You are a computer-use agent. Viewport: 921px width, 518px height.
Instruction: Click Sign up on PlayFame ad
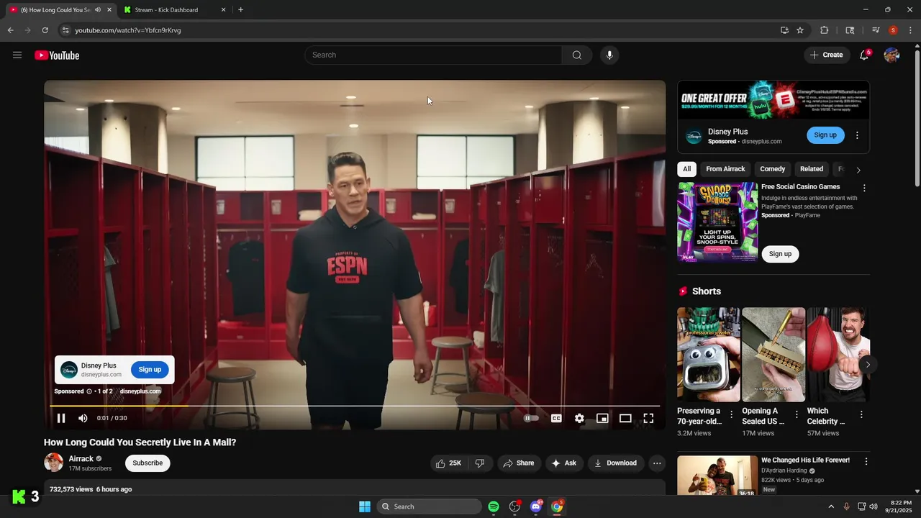780,254
